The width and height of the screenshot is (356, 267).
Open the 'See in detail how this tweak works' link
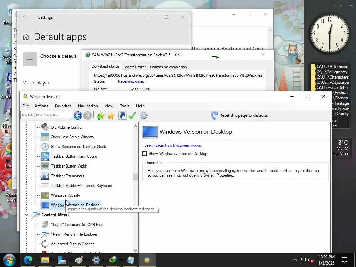pyautogui.click(x=172, y=145)
